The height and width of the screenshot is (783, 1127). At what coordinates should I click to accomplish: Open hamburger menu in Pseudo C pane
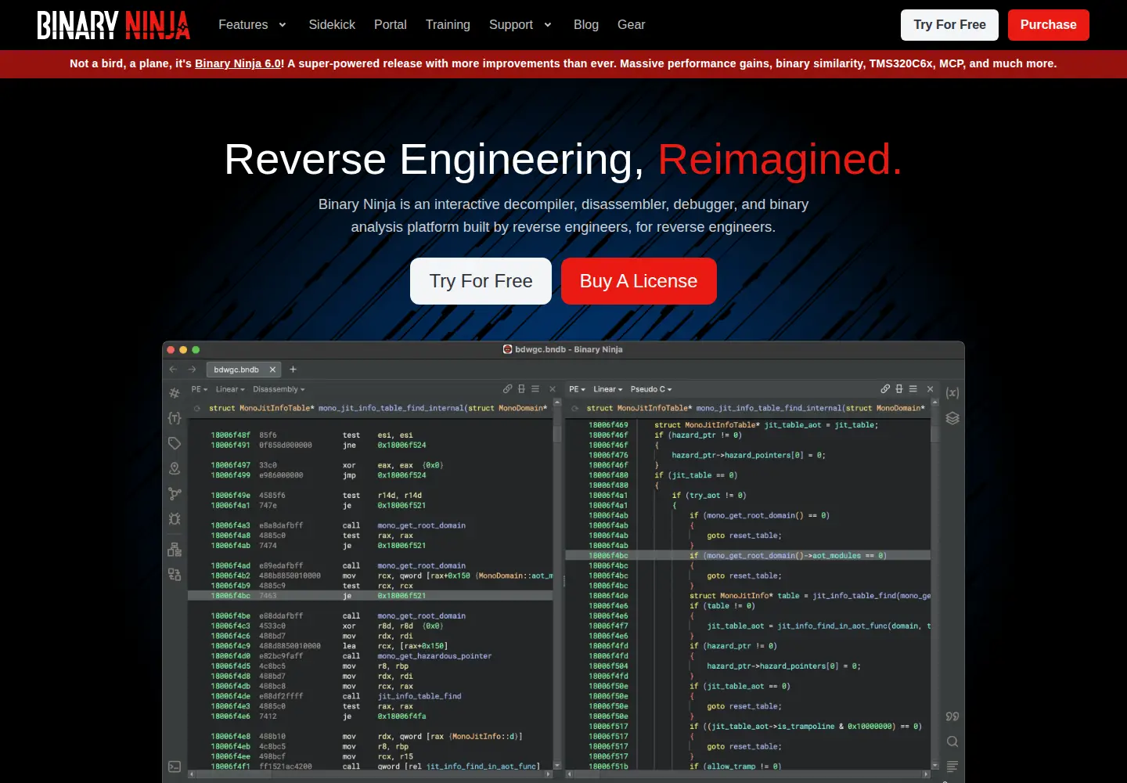[x=913, y=389]
